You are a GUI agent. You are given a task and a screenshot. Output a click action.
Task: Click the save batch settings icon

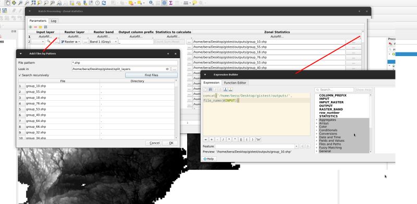tap(45, 27)
